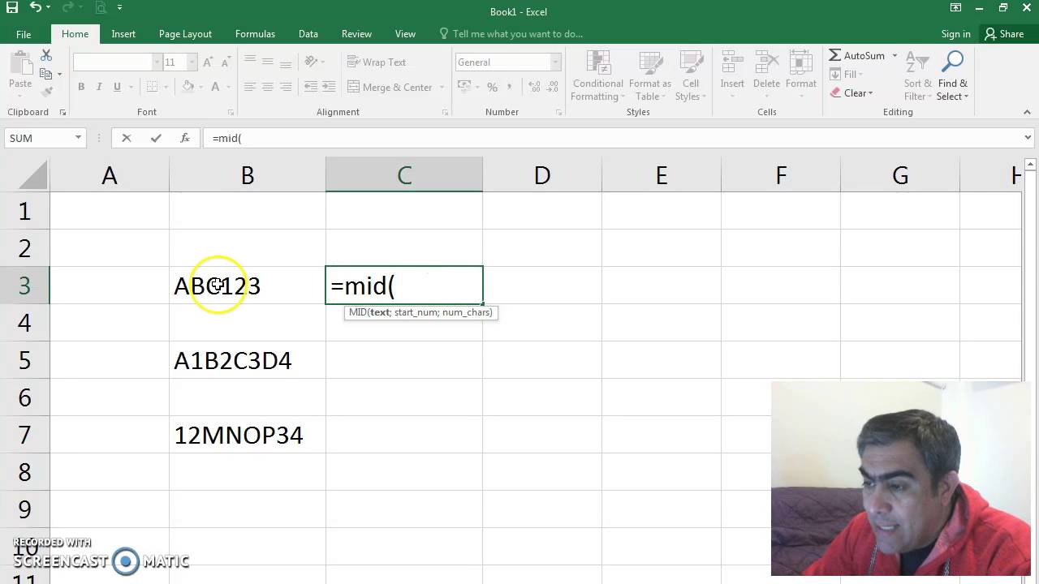Select Align Left icon
This screenshot has height=584, width=1039.
(x=250, y=87)
